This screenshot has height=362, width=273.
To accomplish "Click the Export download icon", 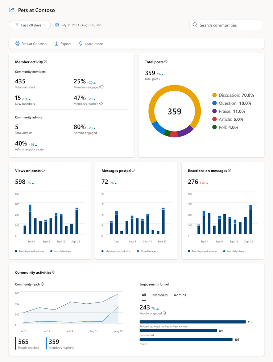I will coord(56,43).
